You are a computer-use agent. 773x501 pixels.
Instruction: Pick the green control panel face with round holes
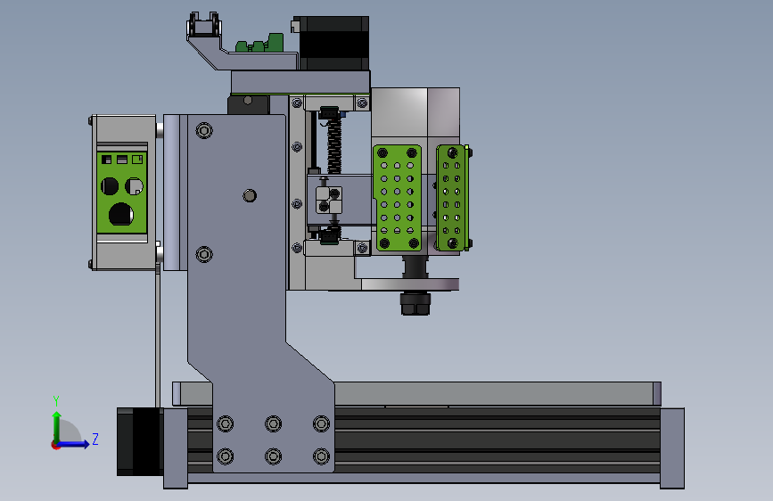coord(122,193)
